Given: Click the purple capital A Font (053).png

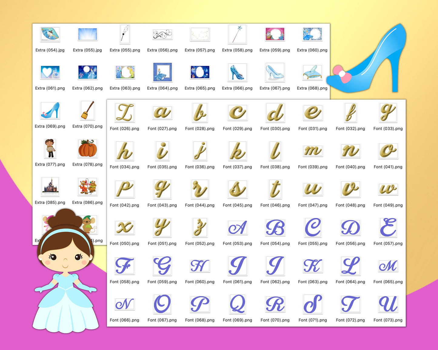Looking at the screenshot, I should [x=237, y=228].
